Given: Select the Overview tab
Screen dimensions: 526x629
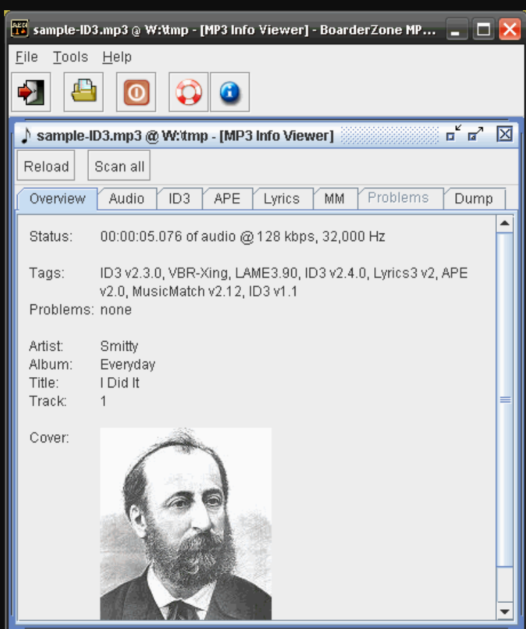Looking at the screenshot, I should click(x=57, y=199).
